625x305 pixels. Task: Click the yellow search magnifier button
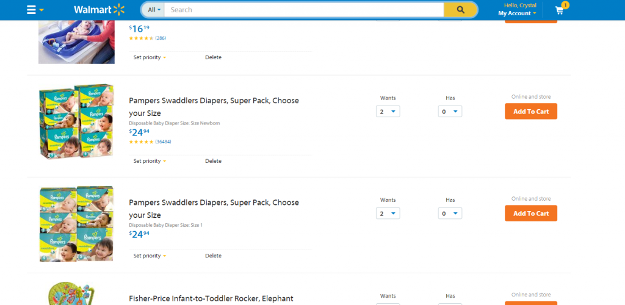coord(460,10)
